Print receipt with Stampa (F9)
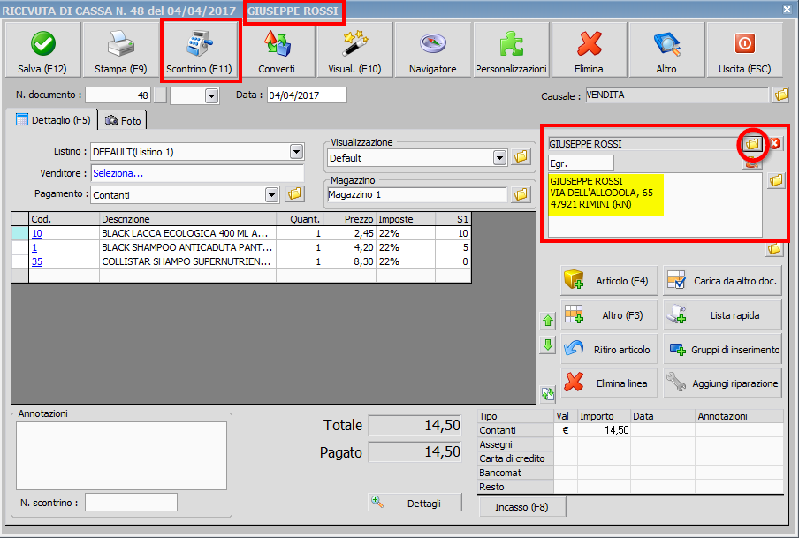This screenshot has height=538, width=799. pyautogui.click(x=120, y=50)
